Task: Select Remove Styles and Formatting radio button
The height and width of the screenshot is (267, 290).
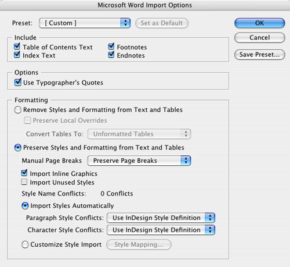Action: (18, 110)
